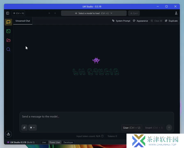Image resolution: width=184 pixels, height=148 pixels.
Task: Switch to User mode
Action: coord(44,142)
